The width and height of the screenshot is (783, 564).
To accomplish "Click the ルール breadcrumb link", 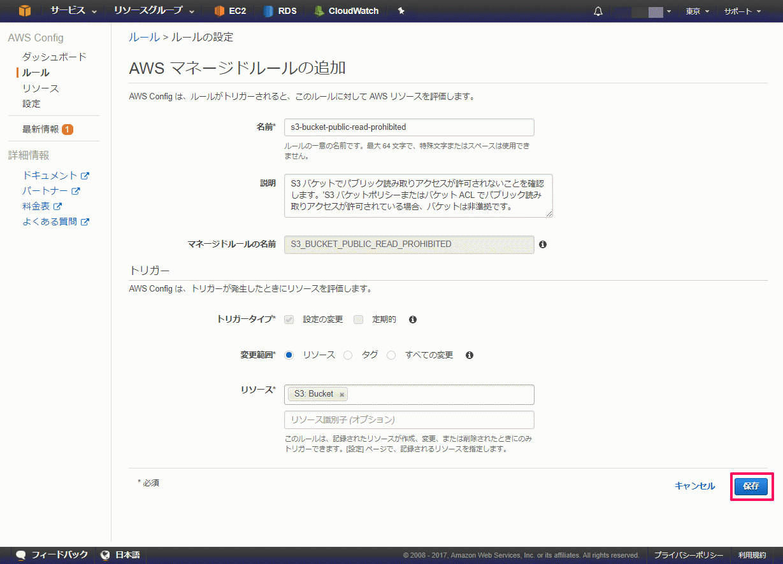I will tap(145, 37).
